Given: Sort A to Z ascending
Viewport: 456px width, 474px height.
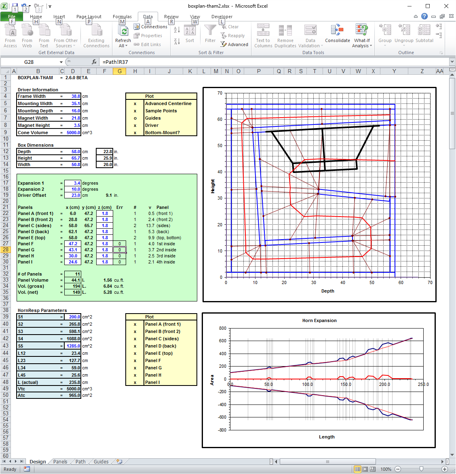Looking at the screenshot, I should [x=177, y=29].
